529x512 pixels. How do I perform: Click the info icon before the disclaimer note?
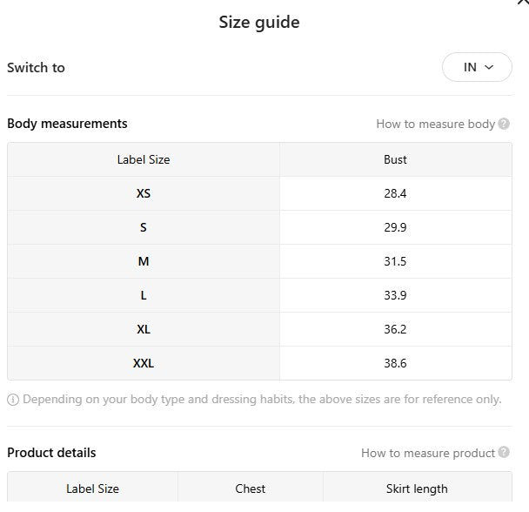[x=13, y=400]
